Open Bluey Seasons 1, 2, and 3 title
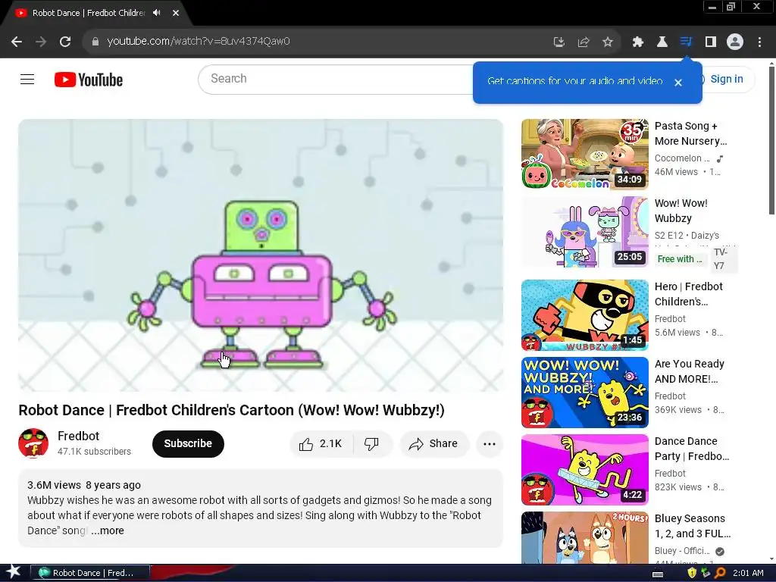The width and height of the screenshot is (776, 582). click(693, 526)
